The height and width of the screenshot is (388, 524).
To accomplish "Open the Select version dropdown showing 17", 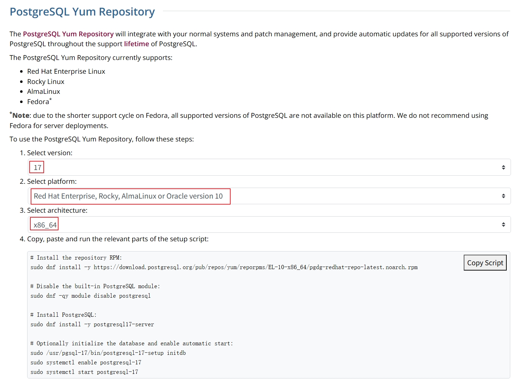I will coord(269,167).
